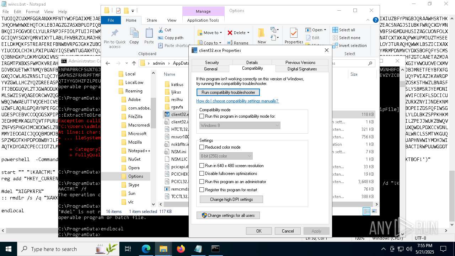Enable run in compatibility mode checkbox
Image resolution: width=455 pixels, height=256 pixels.
coord(202,116)
